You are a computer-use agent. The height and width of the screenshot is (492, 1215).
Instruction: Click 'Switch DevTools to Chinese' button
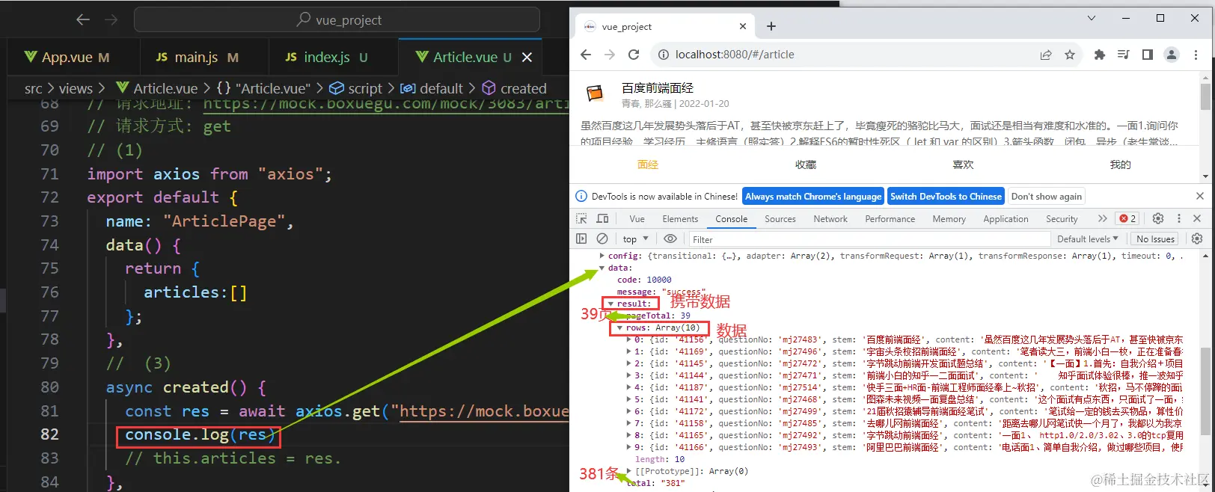(946, 197)
